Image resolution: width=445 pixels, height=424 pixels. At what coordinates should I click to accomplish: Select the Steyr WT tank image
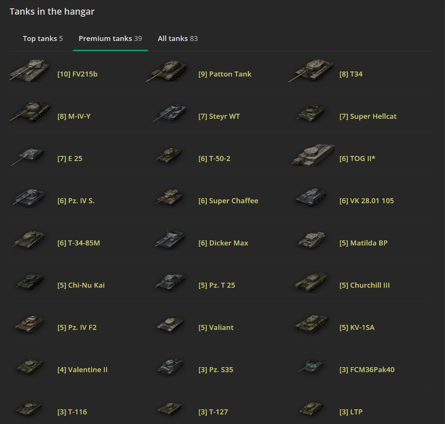click(169, 113)
